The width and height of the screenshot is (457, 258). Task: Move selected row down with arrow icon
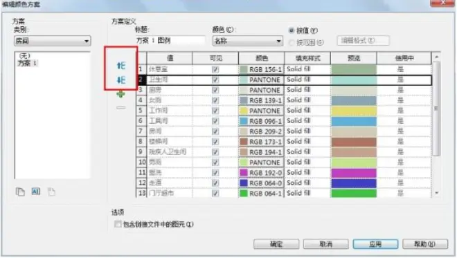point(121,80)
